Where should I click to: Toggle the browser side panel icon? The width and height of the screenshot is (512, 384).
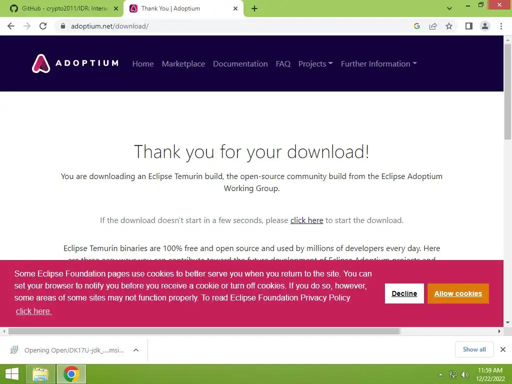click(469, 26)
